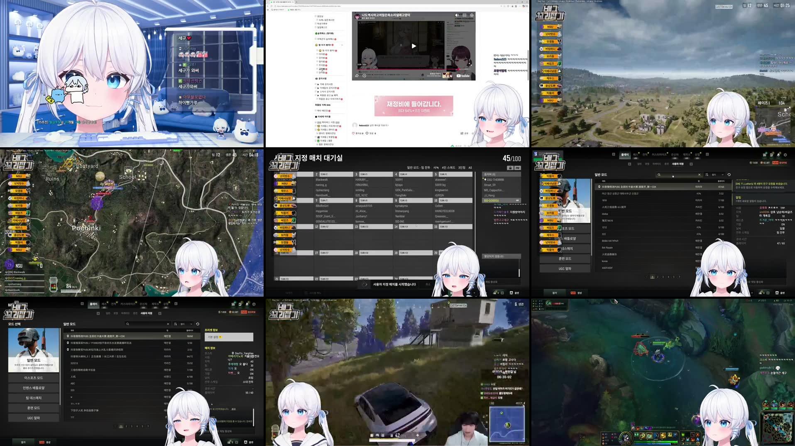795x446 pixels.
Task: Select the 아케이드 sub-tab in the play menu
Action: 657,163
